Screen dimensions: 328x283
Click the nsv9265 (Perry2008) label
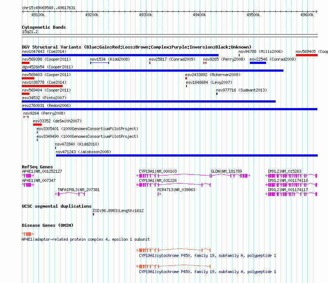tap(224, 59)
